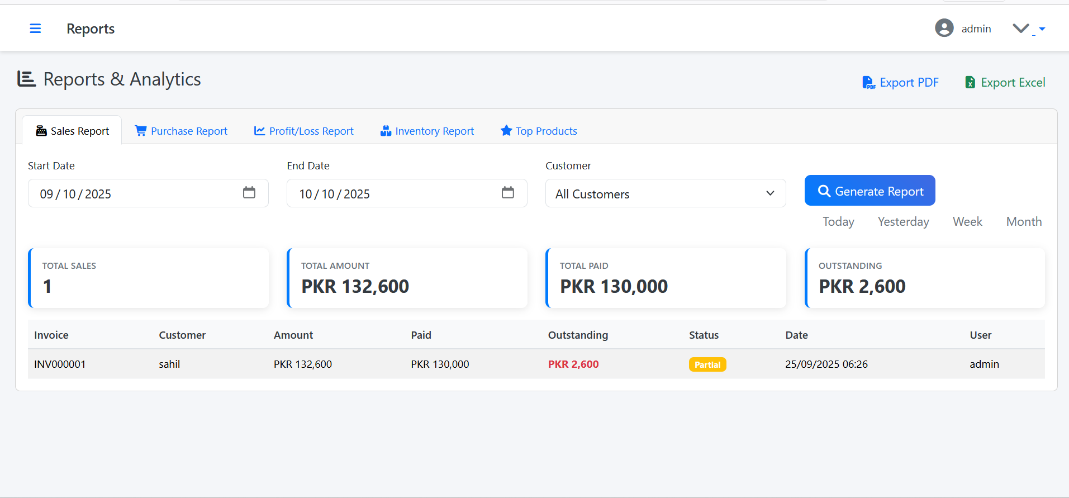Image resolution: width=1069 pixels, height=498 pixels.
Task: Click the admin user avatar icon
Action: (x=944, y=28)
